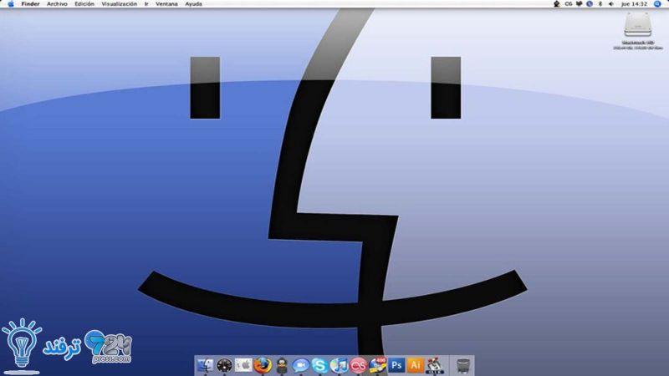Click the bird-shaped menu bar icon

click(x=579, y=4)
